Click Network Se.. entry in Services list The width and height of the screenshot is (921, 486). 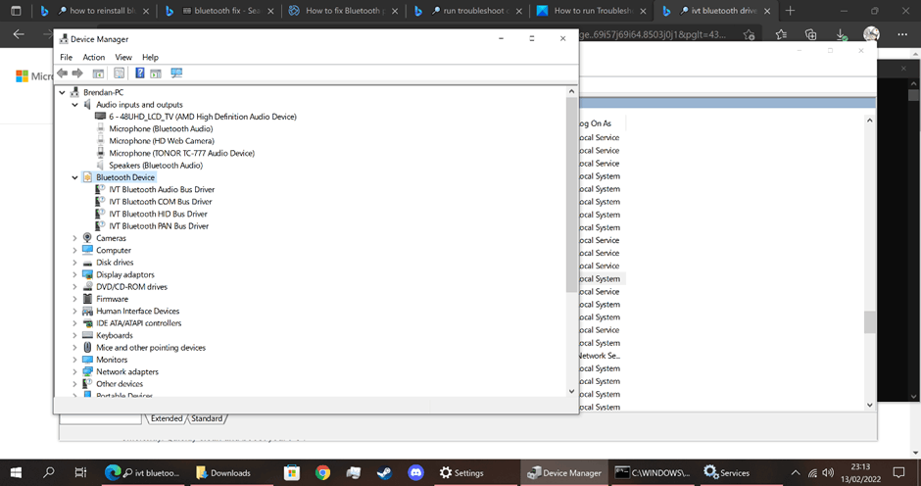(x=599, y=356)
